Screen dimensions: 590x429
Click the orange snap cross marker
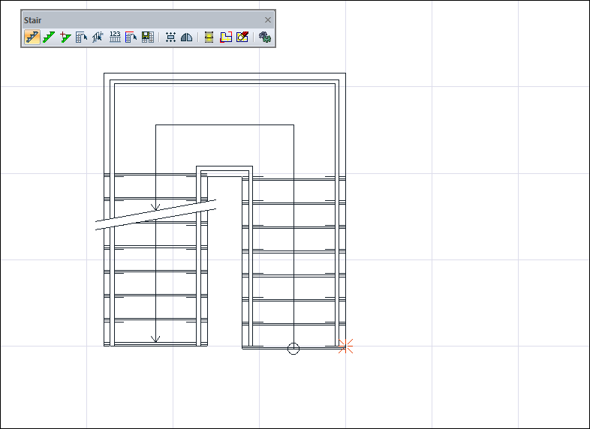pos(345,346)
